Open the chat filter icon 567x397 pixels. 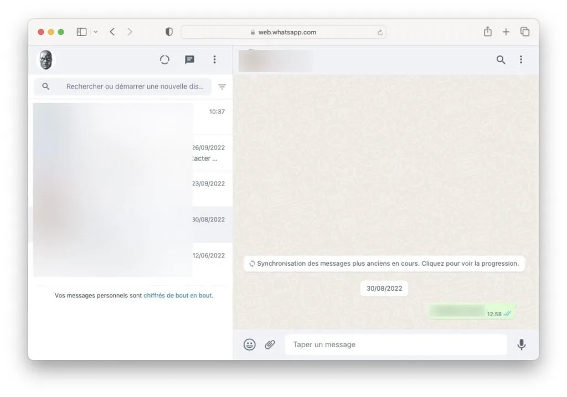pos(222,87)
